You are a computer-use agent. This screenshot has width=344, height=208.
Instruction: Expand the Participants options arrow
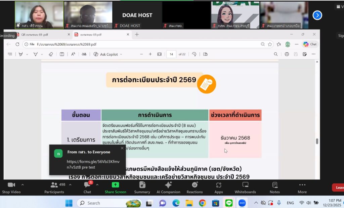coord(70,184)
